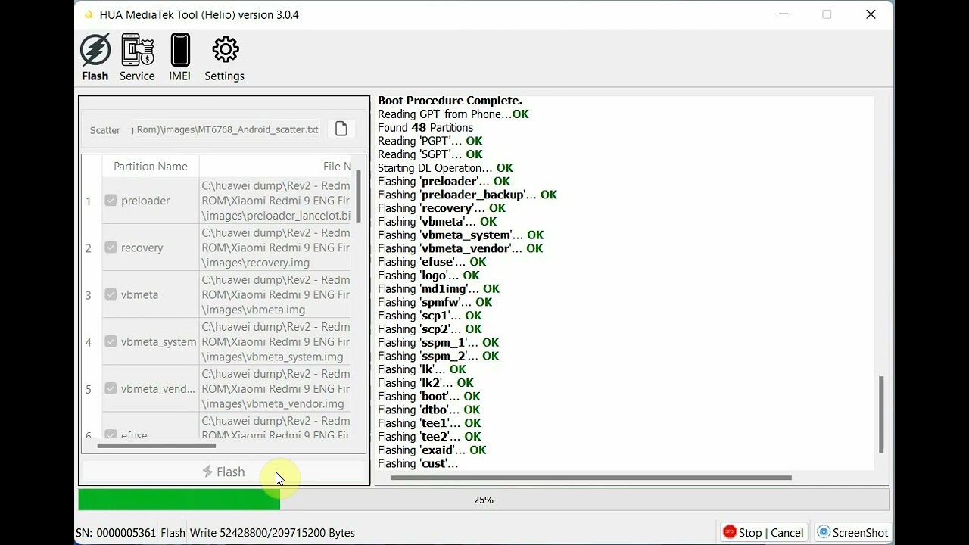Image resolution: width=969 pixels, height=545 pixels.
Task: Click the vbmeta_vendor.img file path cell
Action: click(x=276, y=388)
